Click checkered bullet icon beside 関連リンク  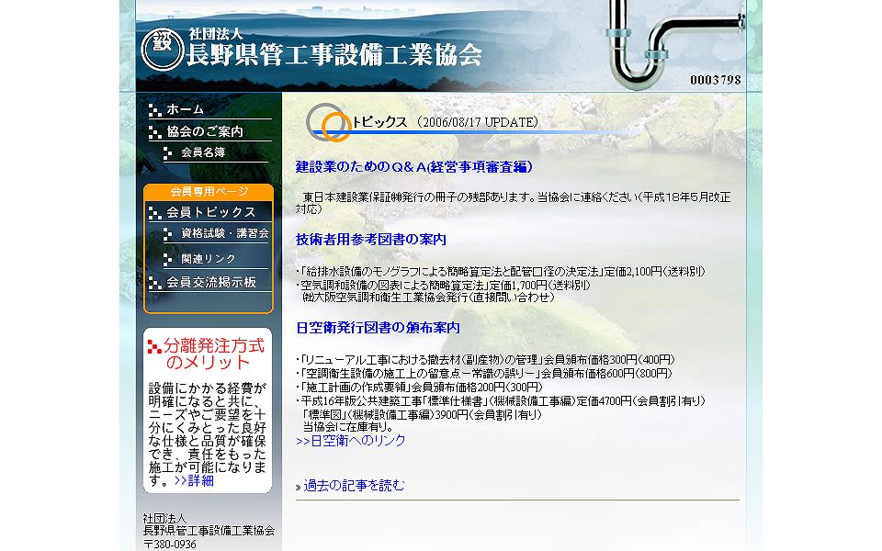[x=167, y=260]
